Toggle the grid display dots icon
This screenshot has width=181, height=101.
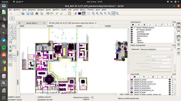[x=88, y=14]
